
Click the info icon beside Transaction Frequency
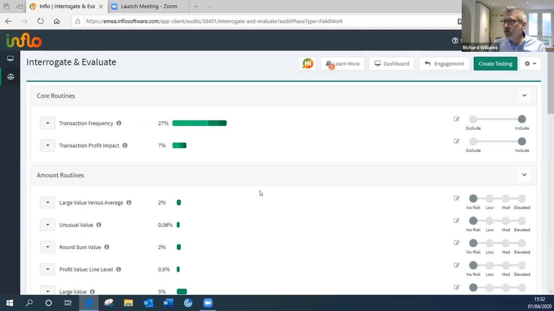[x=119, y=123]
